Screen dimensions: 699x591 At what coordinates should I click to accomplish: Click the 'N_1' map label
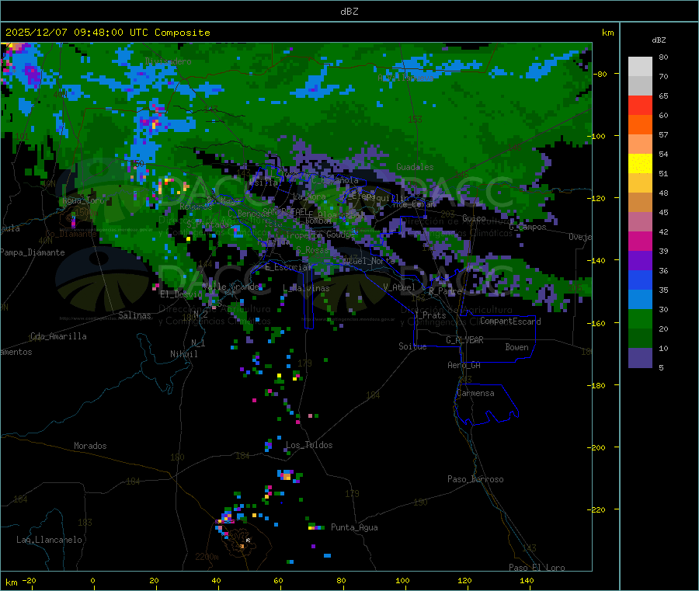coord(198,342)
